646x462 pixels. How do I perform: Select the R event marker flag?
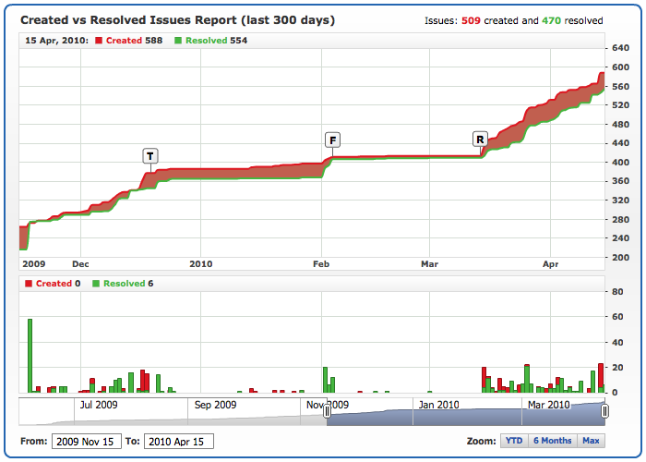click(x=480, y=140)
